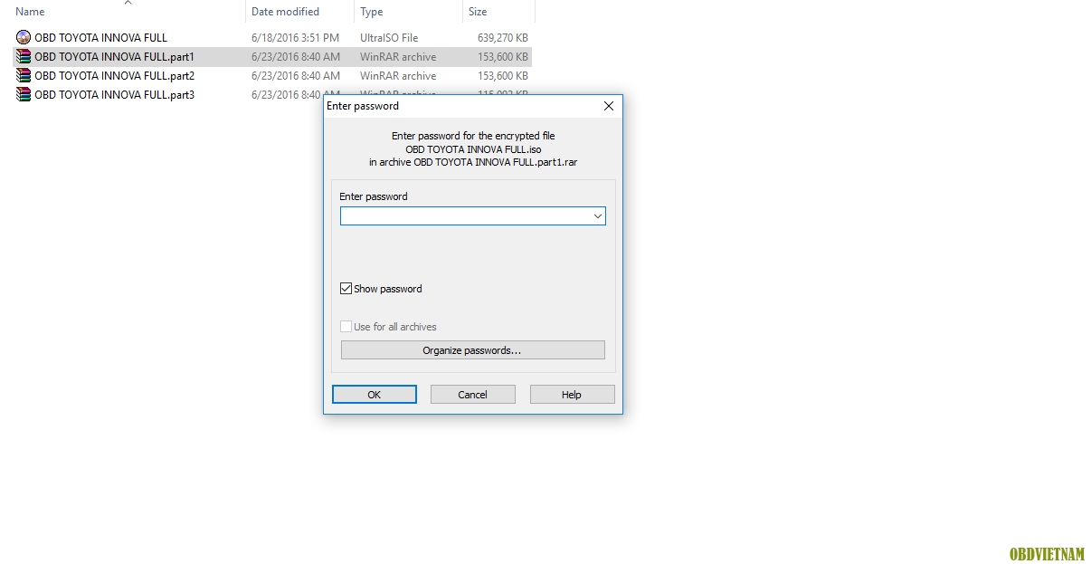
Task: Confirm the password with OK
Action: (375, 395)
